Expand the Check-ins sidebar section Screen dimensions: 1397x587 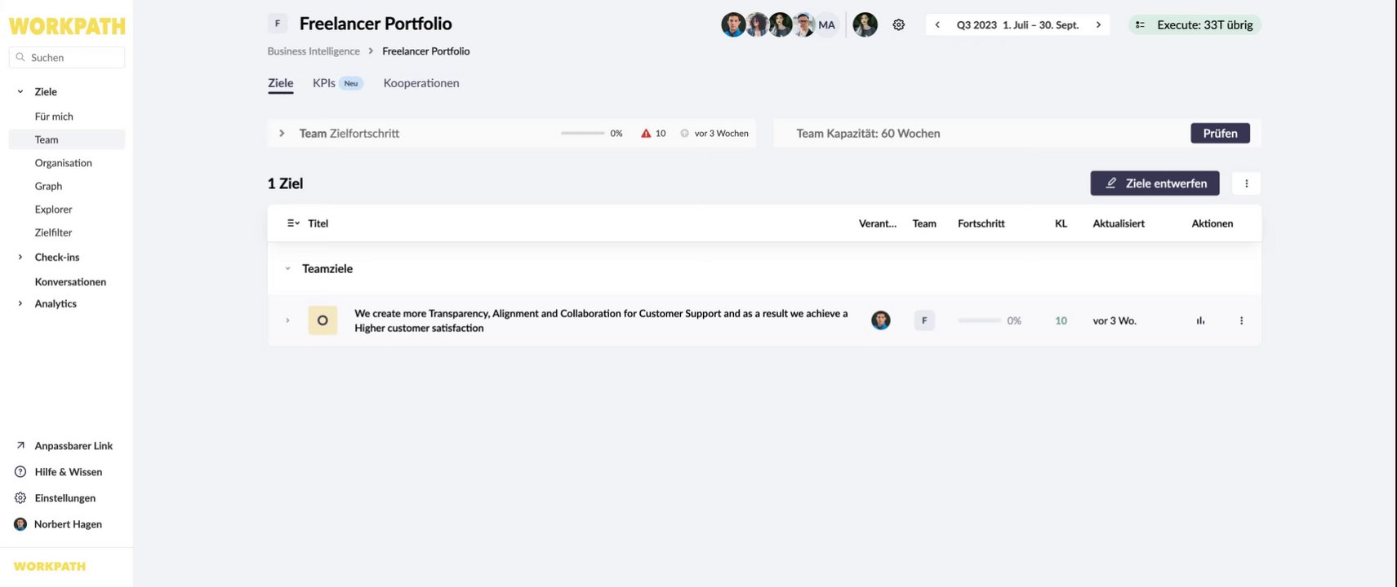pos(20,258)
